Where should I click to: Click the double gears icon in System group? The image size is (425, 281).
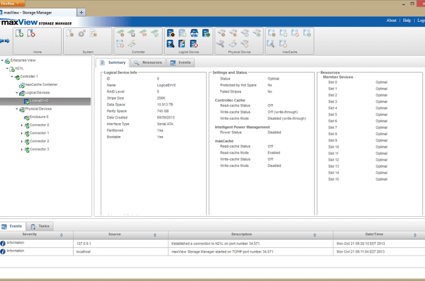[x=82, y=33]
